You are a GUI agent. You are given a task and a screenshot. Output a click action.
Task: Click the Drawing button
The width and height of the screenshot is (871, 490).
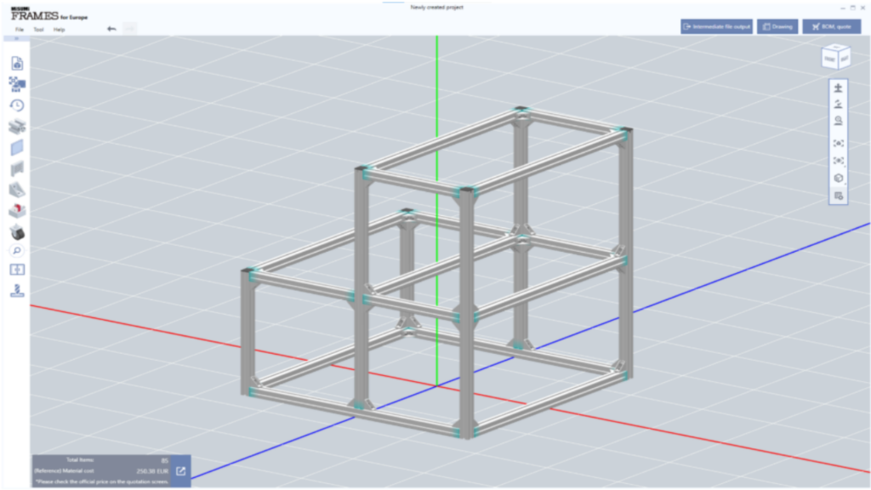coord(777,26)
